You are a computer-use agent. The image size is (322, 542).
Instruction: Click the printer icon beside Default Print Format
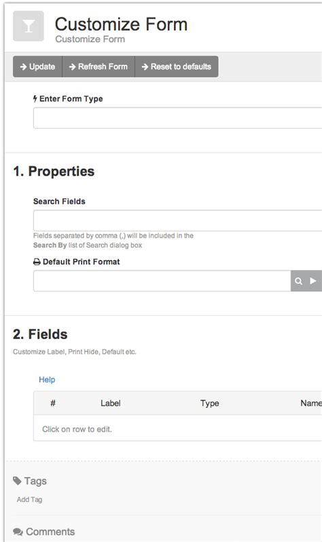click(x=37, y=262)
